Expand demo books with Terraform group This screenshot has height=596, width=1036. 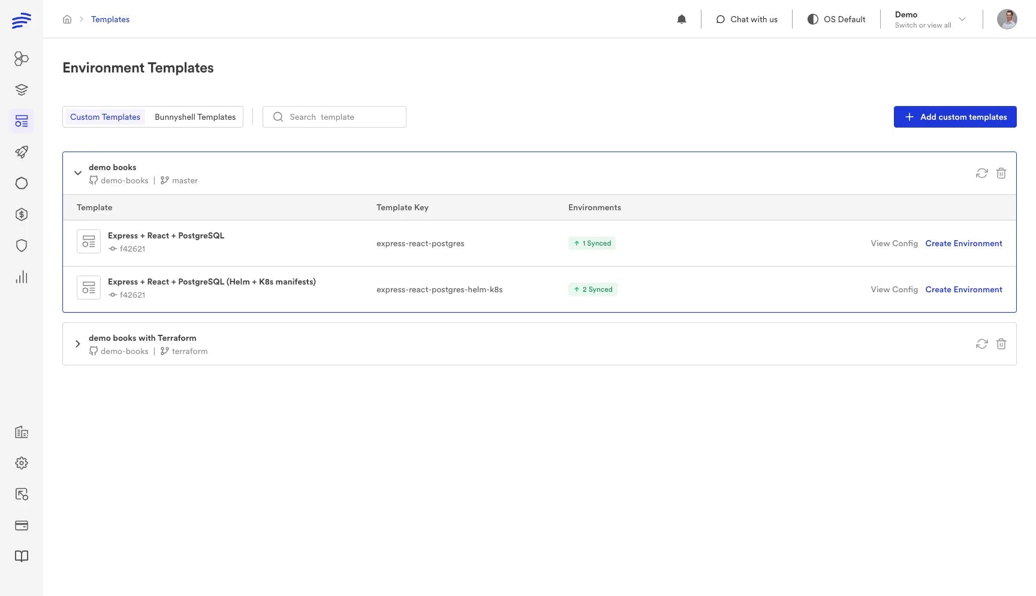pos(78,344)
